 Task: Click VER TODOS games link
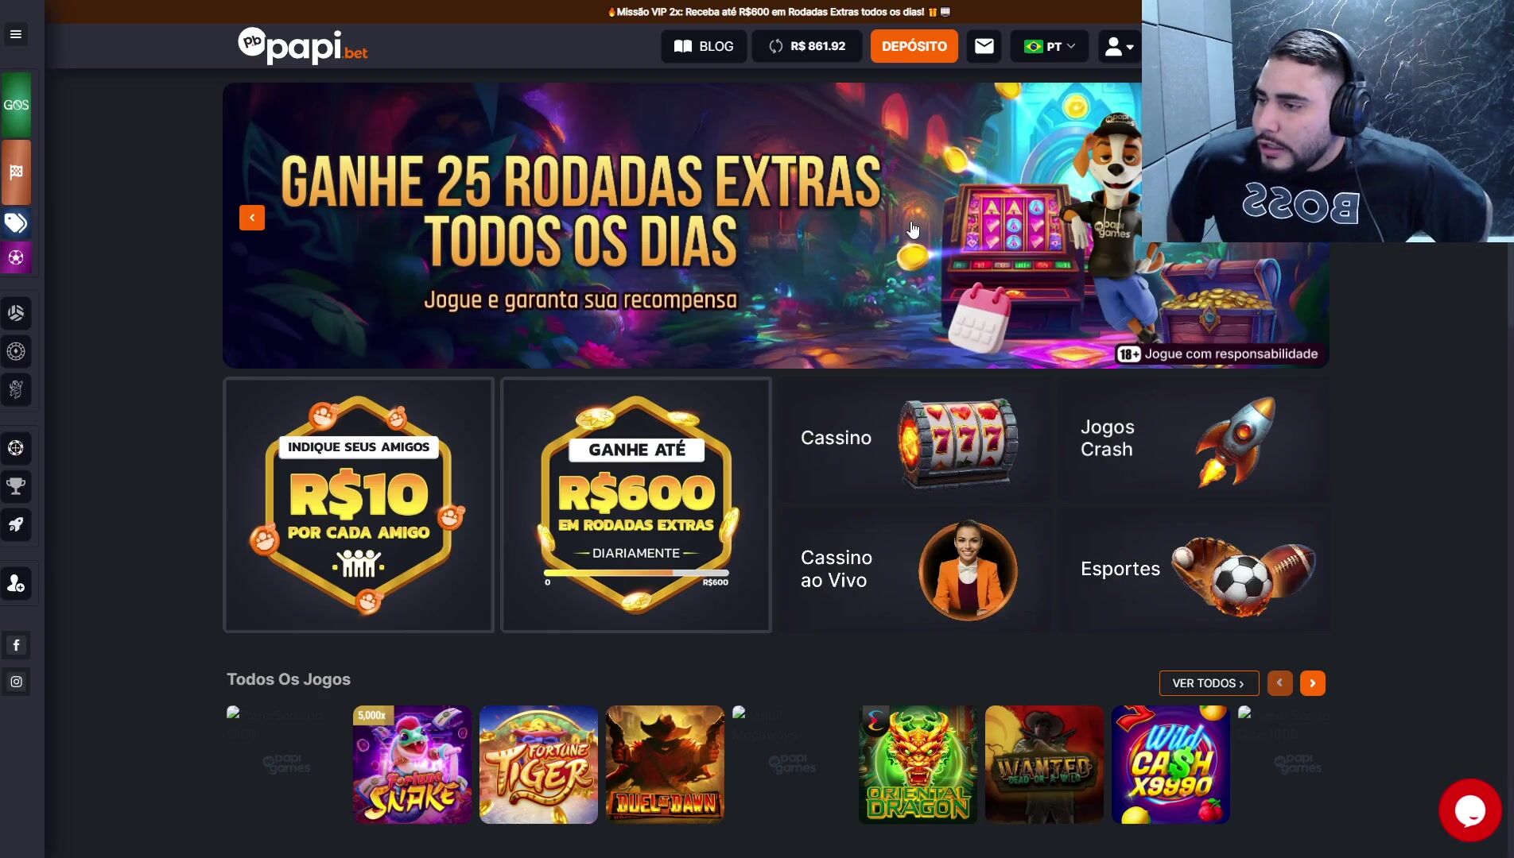[1209, 683]
